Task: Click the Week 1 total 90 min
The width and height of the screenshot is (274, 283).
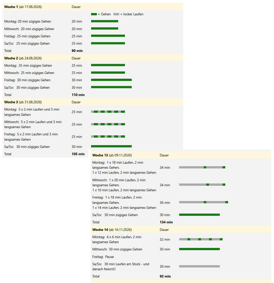Action: [x=77, y=51]
